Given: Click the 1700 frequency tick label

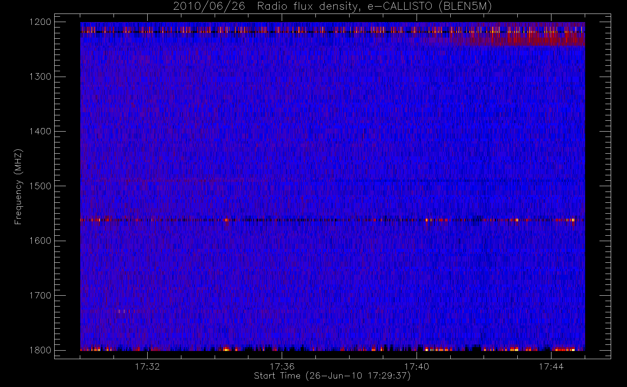Looking at the screenshot, I should (x=40, y=295).
